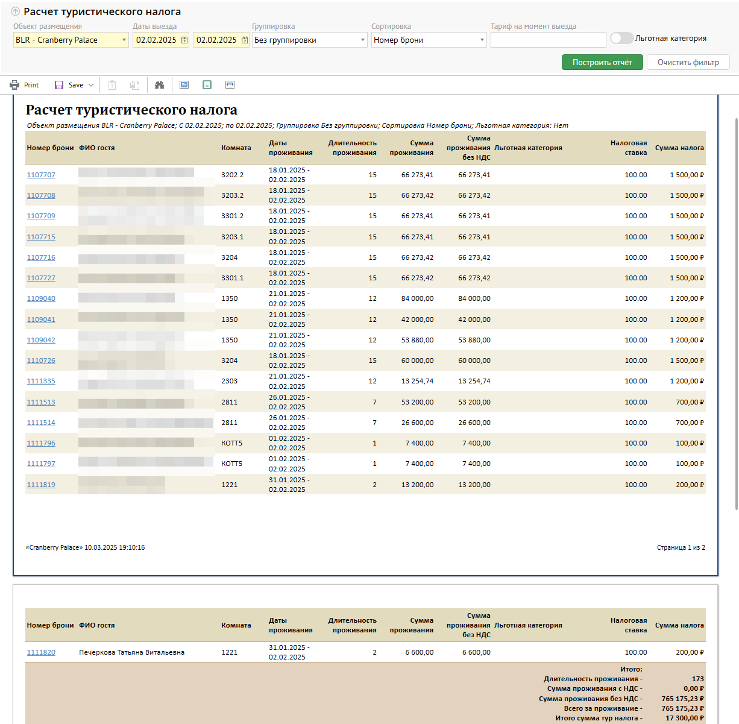
Task: Collapse the filter panel with the arrow icon
Action: 16,11
